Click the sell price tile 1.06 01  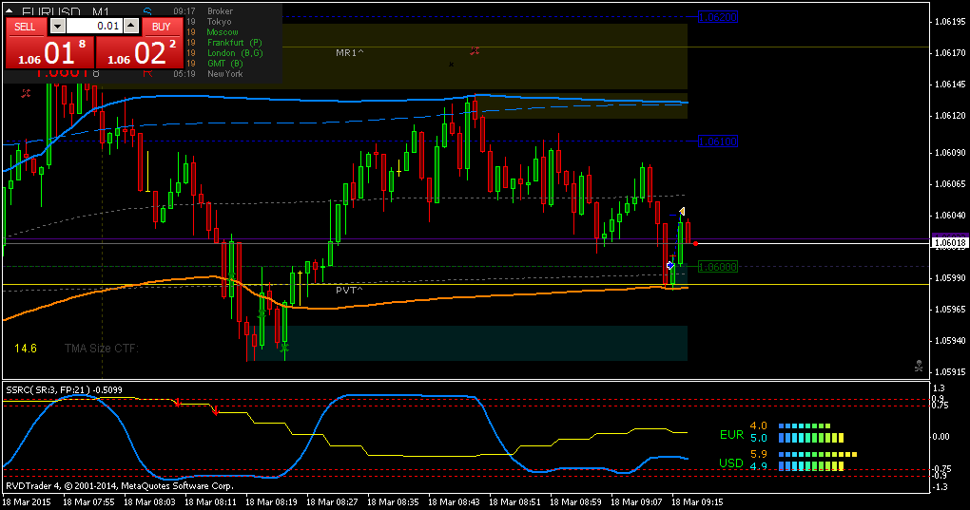(49, 52)
